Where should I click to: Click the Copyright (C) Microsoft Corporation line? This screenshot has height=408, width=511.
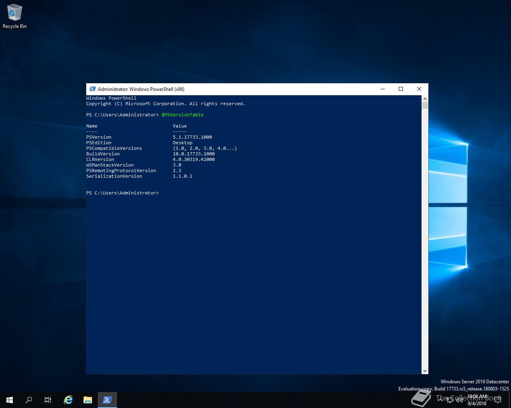pos(166,104)
